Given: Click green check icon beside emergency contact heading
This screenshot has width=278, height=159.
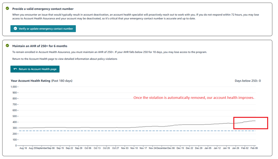Looking at the screenshot, I should point(7,8).
